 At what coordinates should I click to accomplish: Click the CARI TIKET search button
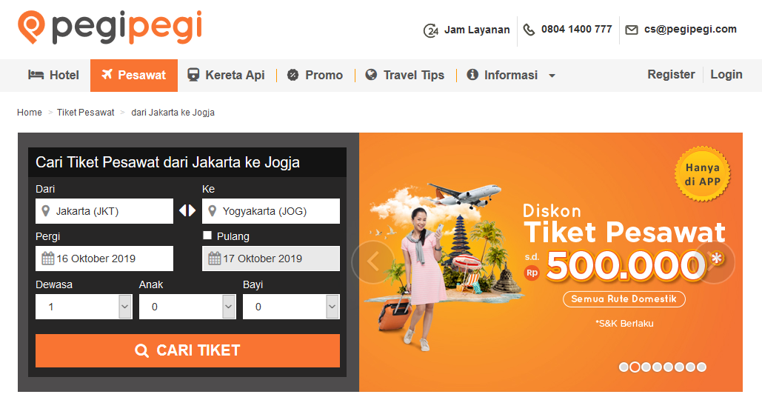point(187,350)
